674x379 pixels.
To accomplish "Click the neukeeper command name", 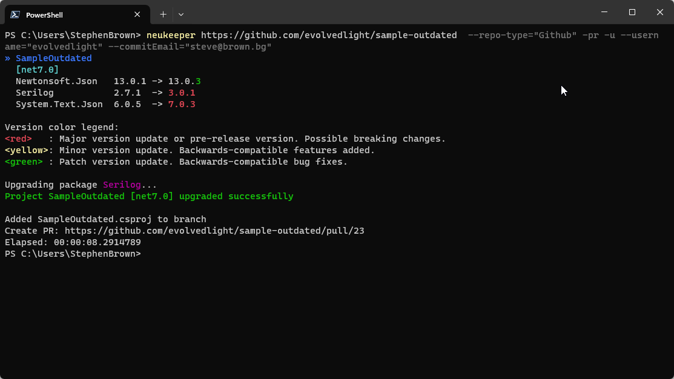I will [x=171, y=35].
